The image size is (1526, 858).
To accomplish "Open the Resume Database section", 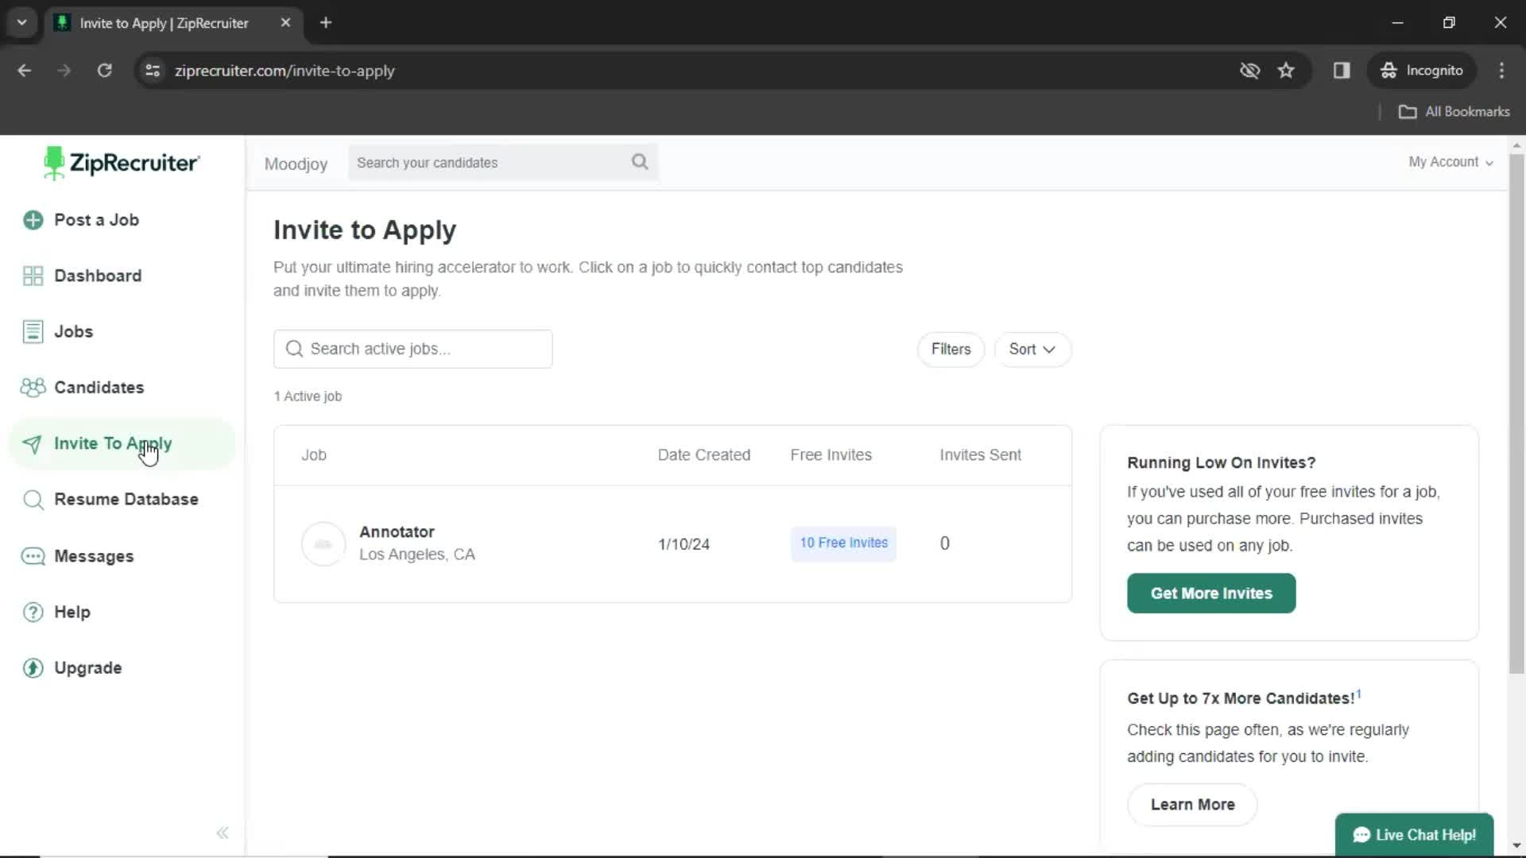I will tap(126, 499).
